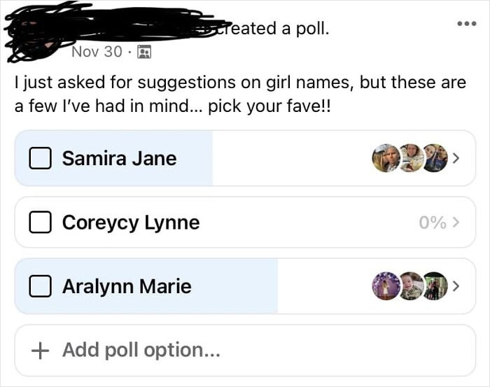490x387 pixels.
Task: Click middle voter avatar on Samira Jane
Action: click(410, 159)
